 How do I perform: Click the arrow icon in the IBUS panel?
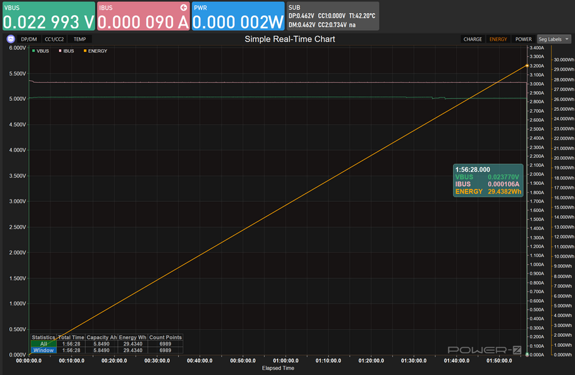(184, 7)
